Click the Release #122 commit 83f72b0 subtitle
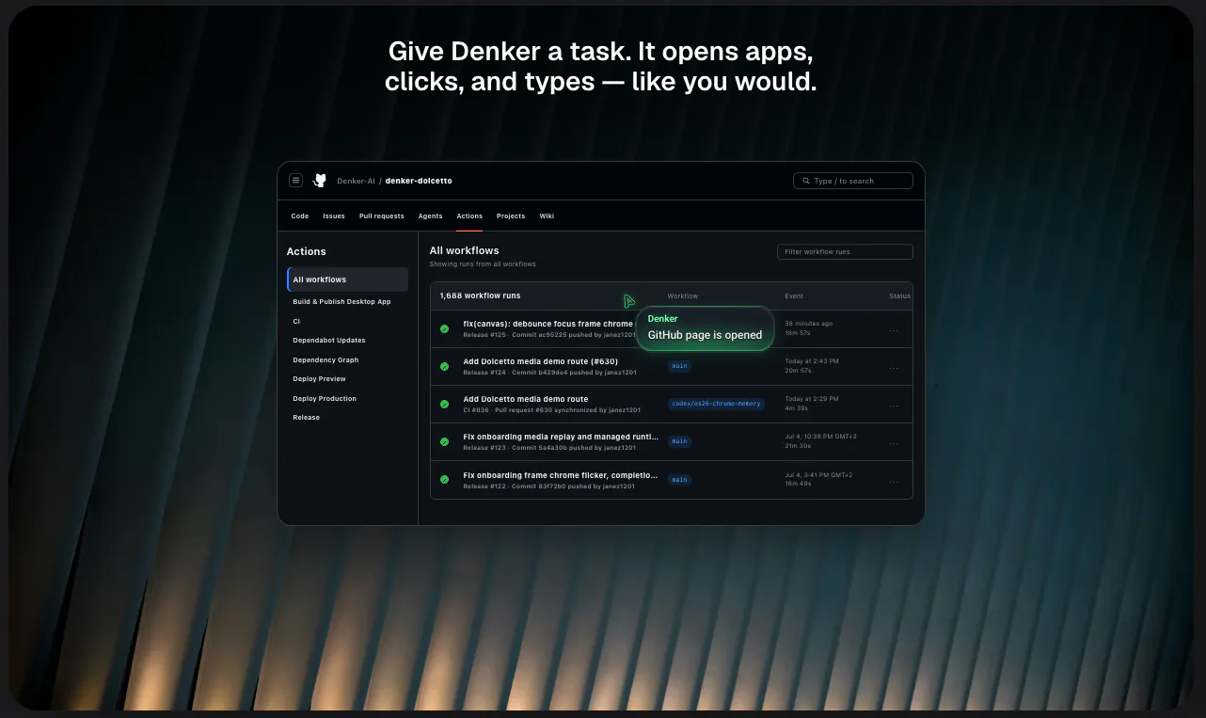Screen dimensions: 1206x718 click(548, 487)
